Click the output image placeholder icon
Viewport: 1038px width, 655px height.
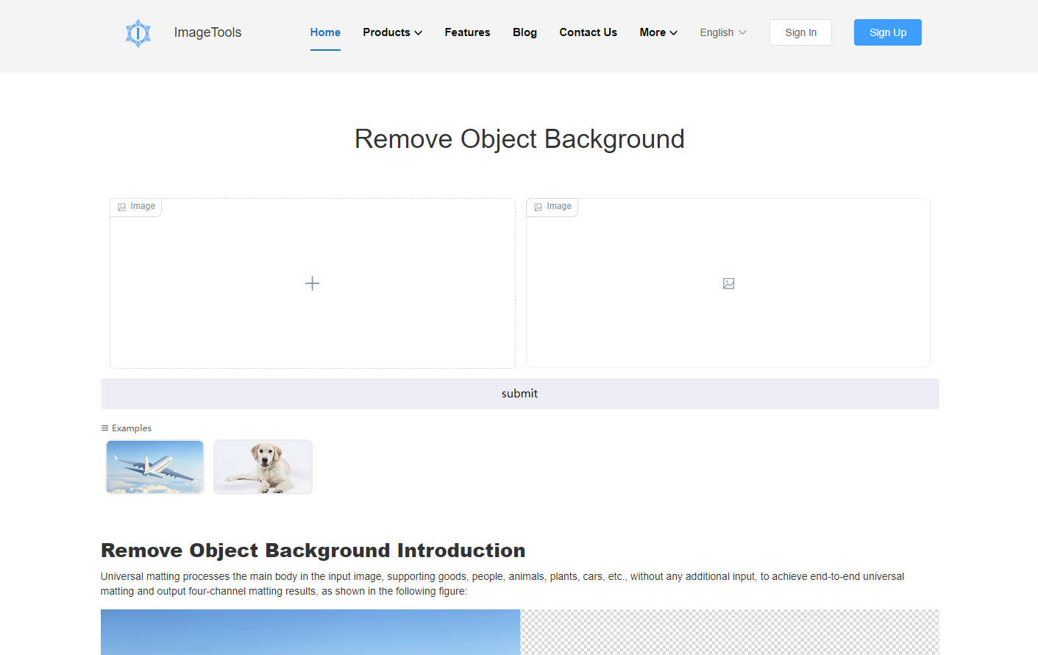tap(728, 283)
